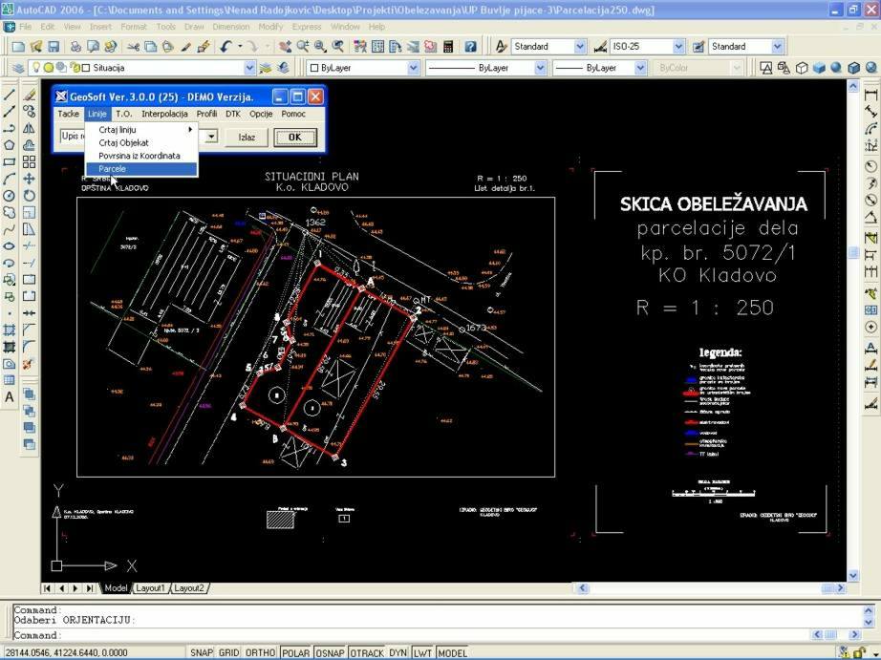Screen dimensions: 881x660
Task: Open the ISO-25 dimension style dropdown
Action: coord(678,47)
